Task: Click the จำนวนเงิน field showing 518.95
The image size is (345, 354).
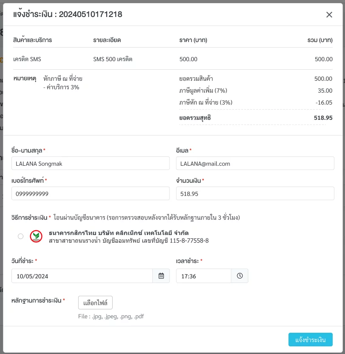Action: point(255,193)
